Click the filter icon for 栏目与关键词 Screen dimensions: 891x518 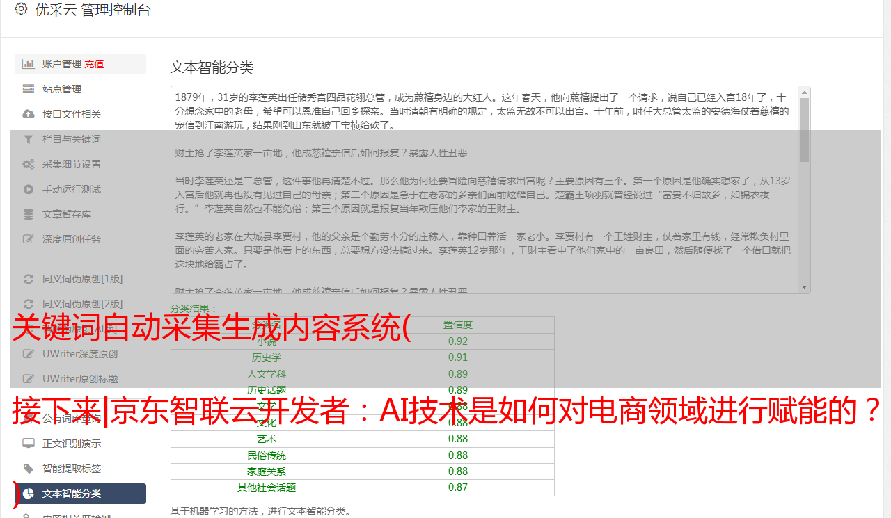pos(29,139)
